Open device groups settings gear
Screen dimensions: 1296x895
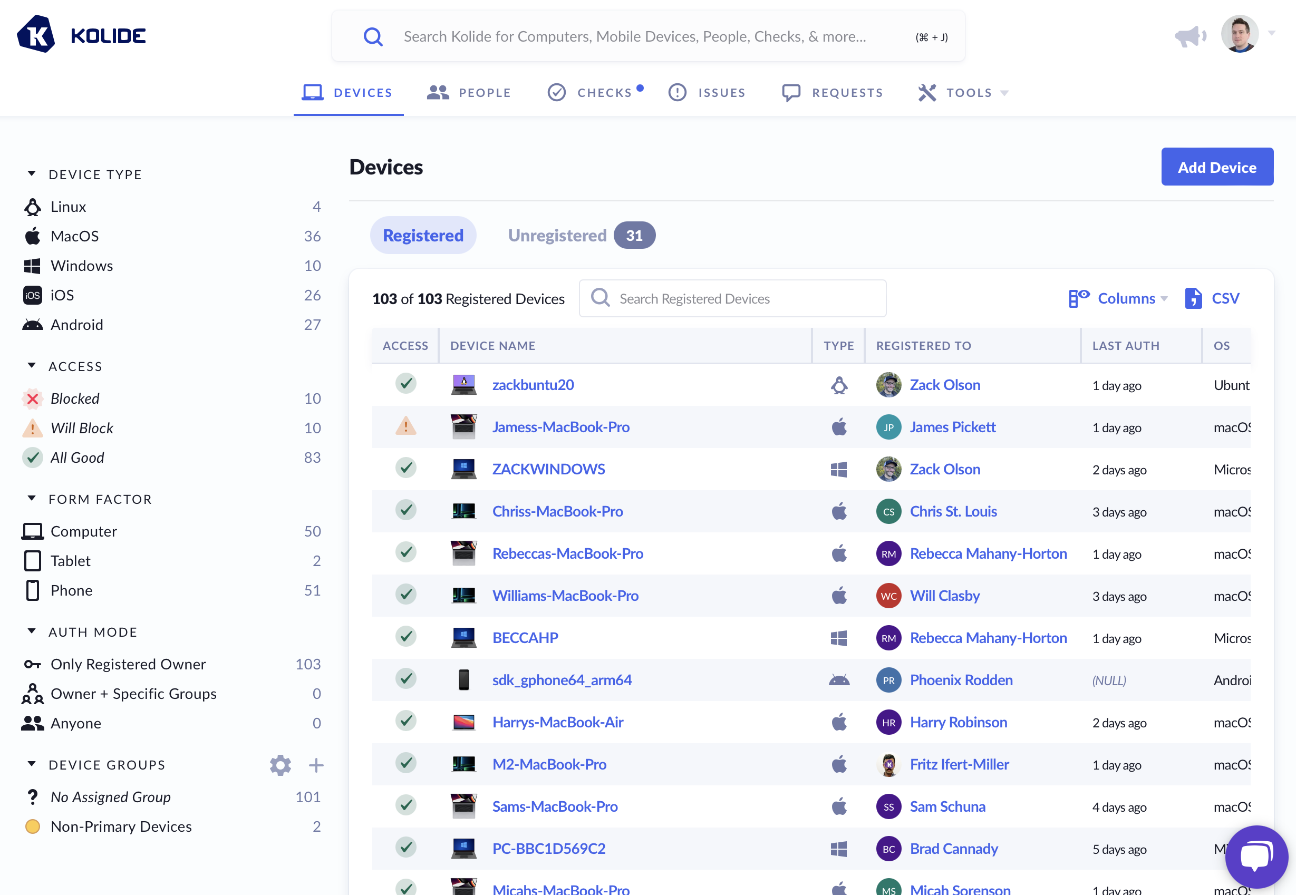pos(281,765)
